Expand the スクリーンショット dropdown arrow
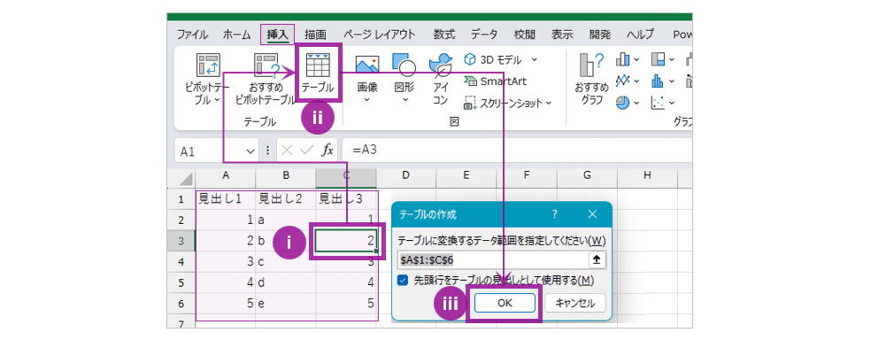The height and width of the screenshot is (340, 894). point(548,104)
